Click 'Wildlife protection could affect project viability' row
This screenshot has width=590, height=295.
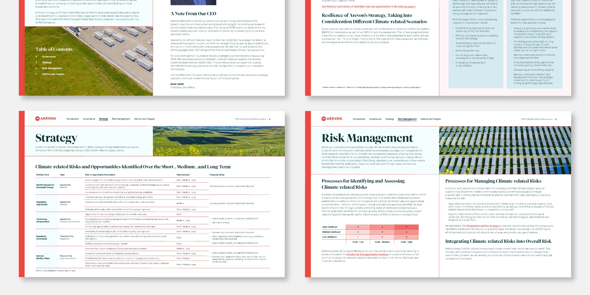(106, 244)
